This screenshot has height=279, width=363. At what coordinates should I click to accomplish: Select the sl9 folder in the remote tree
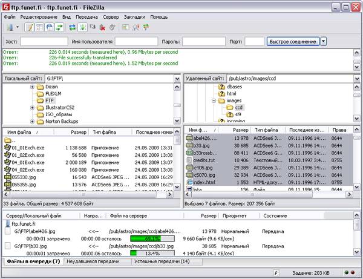click(x=238, y=114)
